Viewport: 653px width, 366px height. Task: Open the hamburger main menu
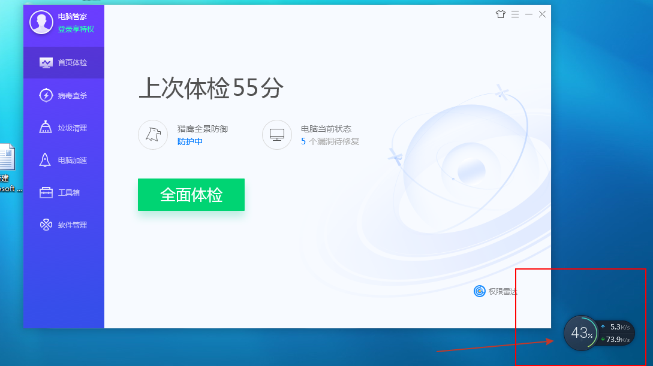click(x=515, y=13)
